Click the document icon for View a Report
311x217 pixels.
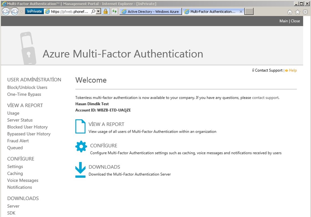coord(80,127)
